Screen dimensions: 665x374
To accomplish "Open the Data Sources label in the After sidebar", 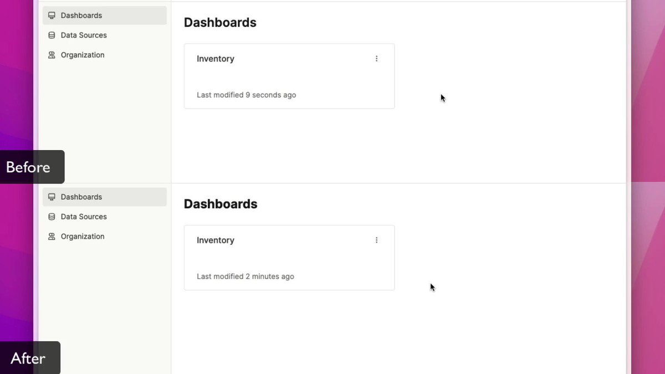I will (84, 217).
